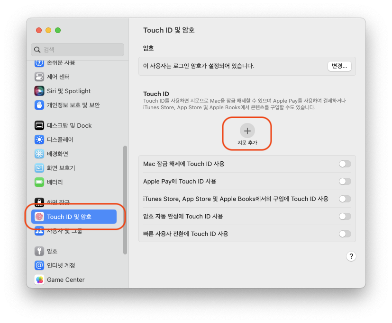Open Game Center settings
Viewport: 392px width, 323px height.
(x=62, y=279)
